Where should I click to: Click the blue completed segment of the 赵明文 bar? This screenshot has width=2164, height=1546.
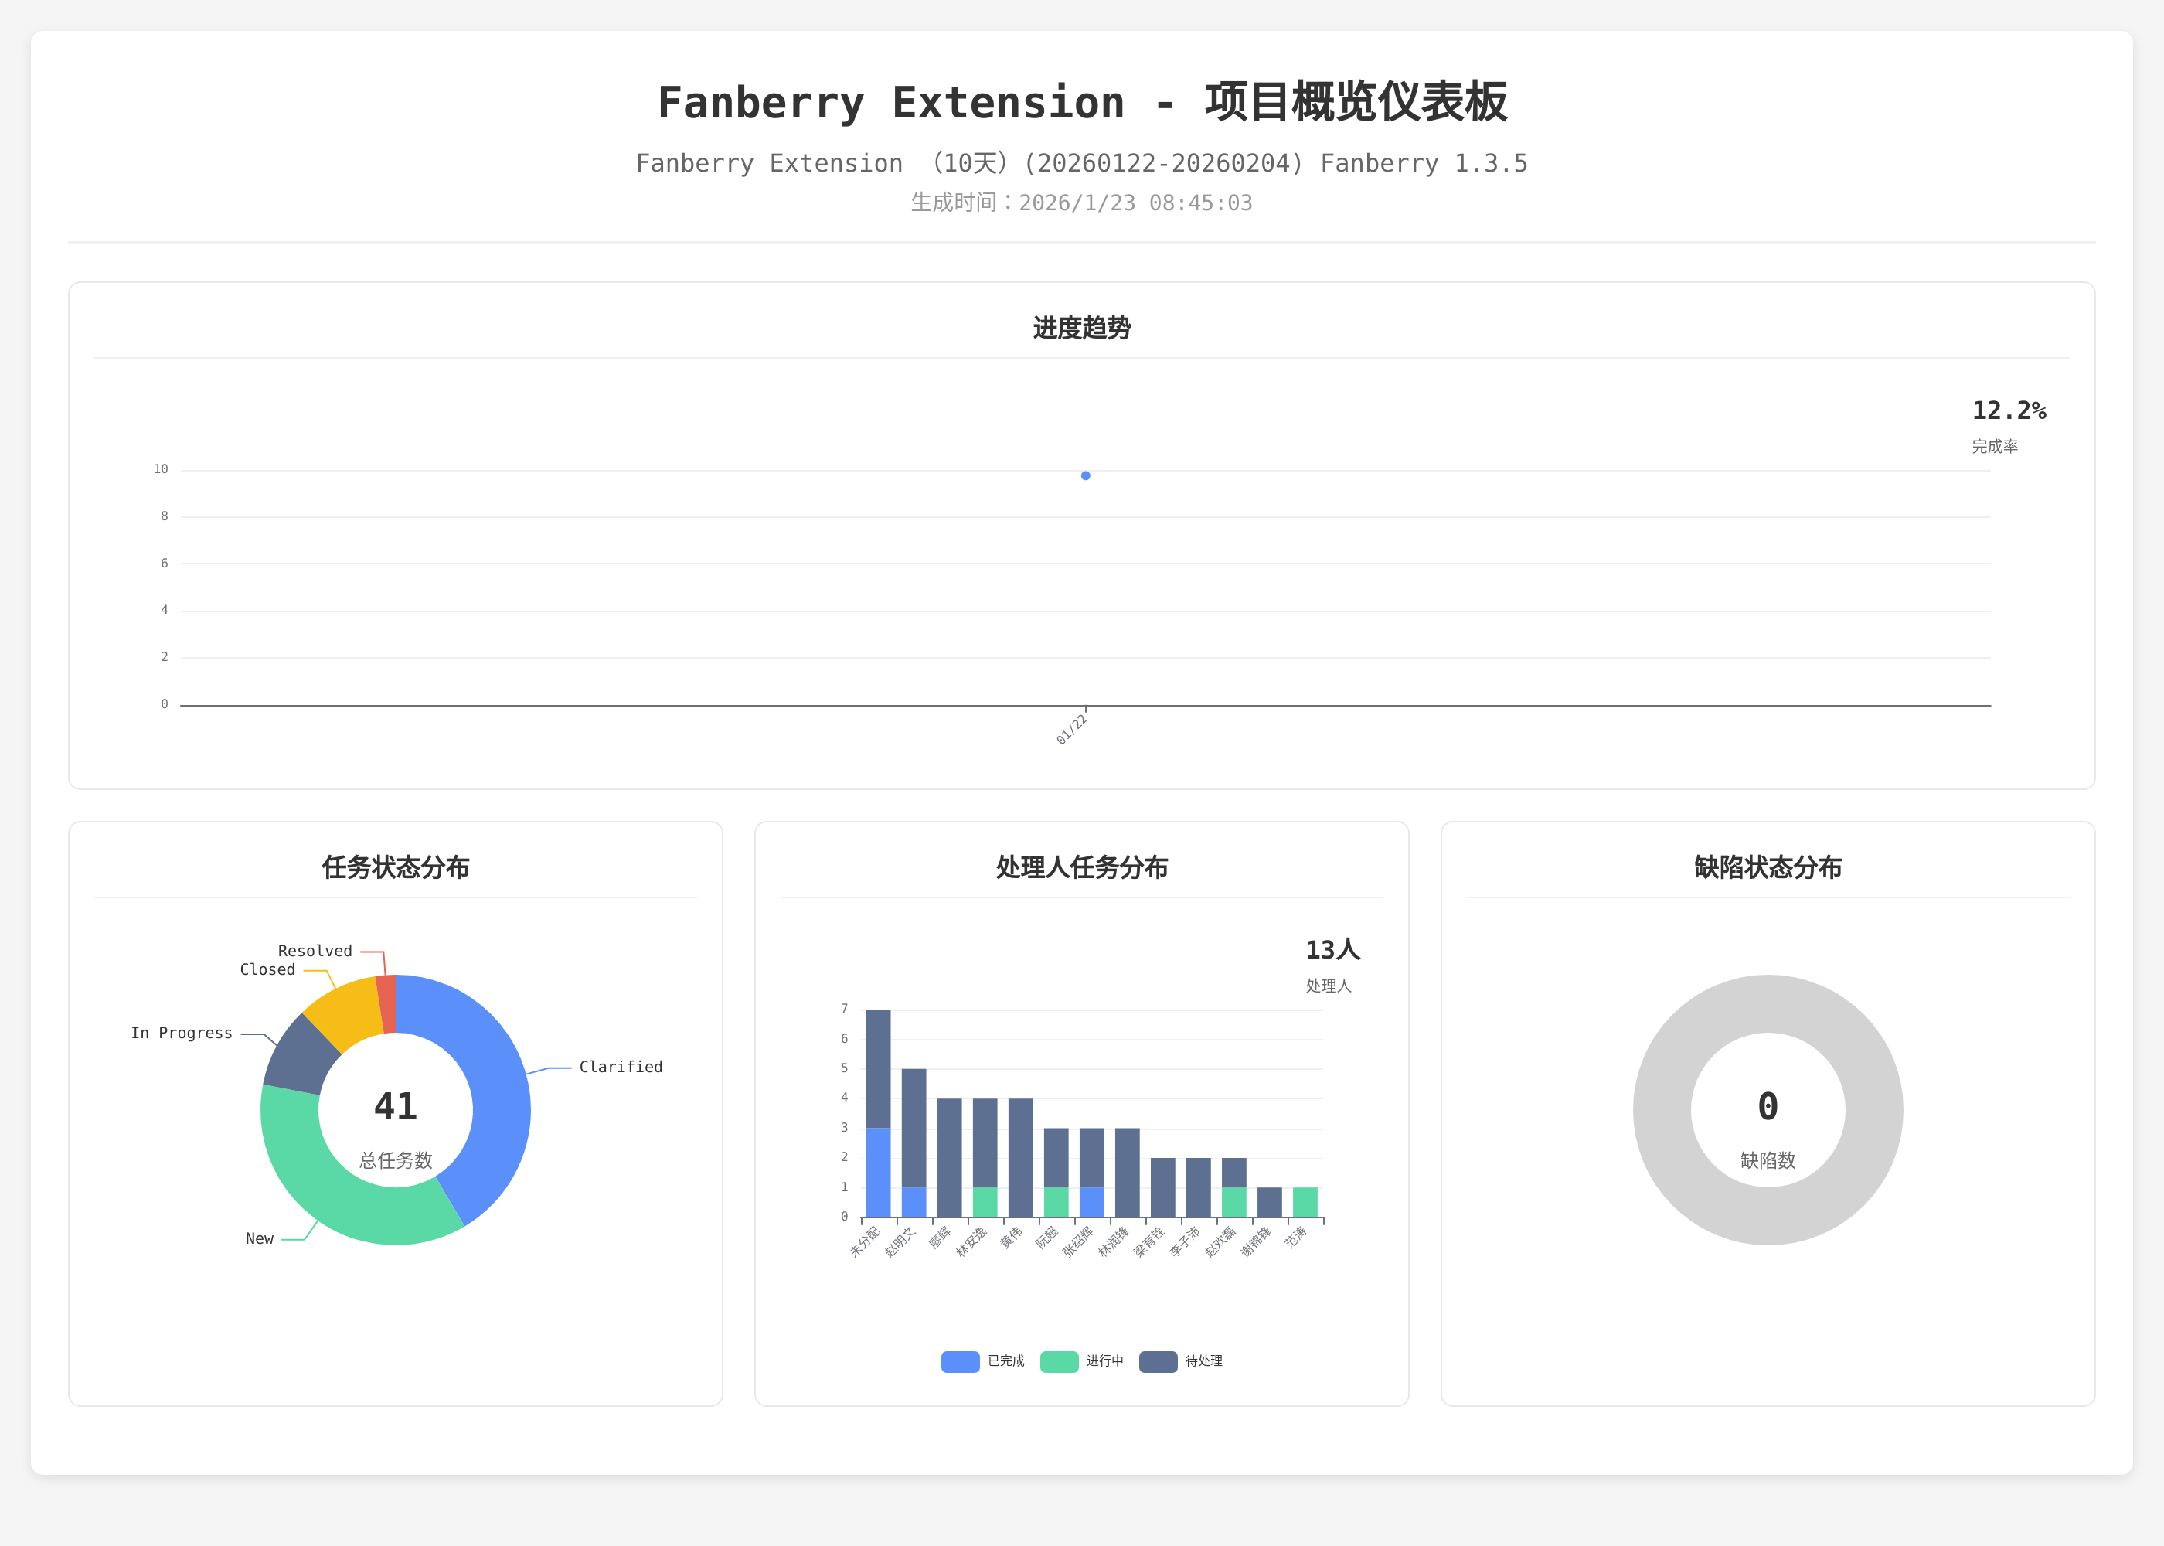pyautogui.click(x=914, y=1202)
